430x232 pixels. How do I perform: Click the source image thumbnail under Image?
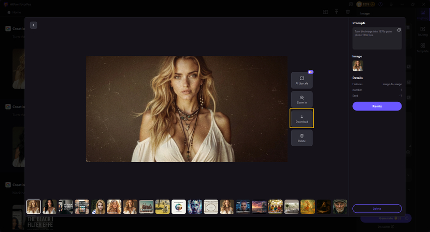[357, 66]
